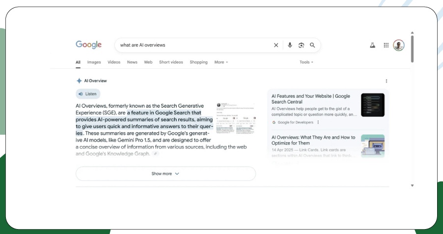The width and height of the screenshot is (443, 234).
Task: Switch to the Images tab
Action: pos(94,62)
